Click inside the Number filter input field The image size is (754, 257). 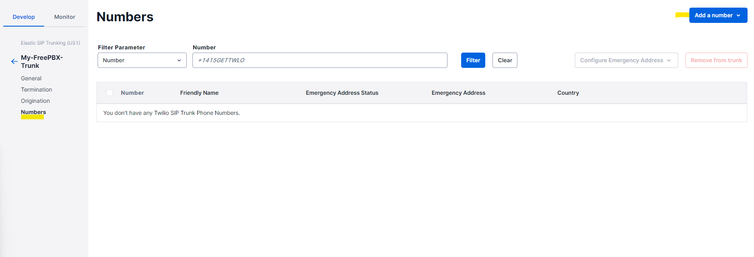pos(319,60)
